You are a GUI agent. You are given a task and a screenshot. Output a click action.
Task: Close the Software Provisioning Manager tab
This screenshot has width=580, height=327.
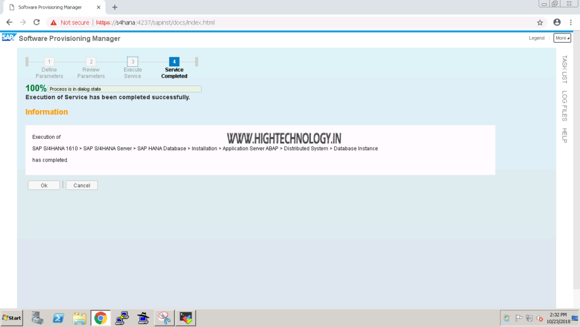coord(99,7)
